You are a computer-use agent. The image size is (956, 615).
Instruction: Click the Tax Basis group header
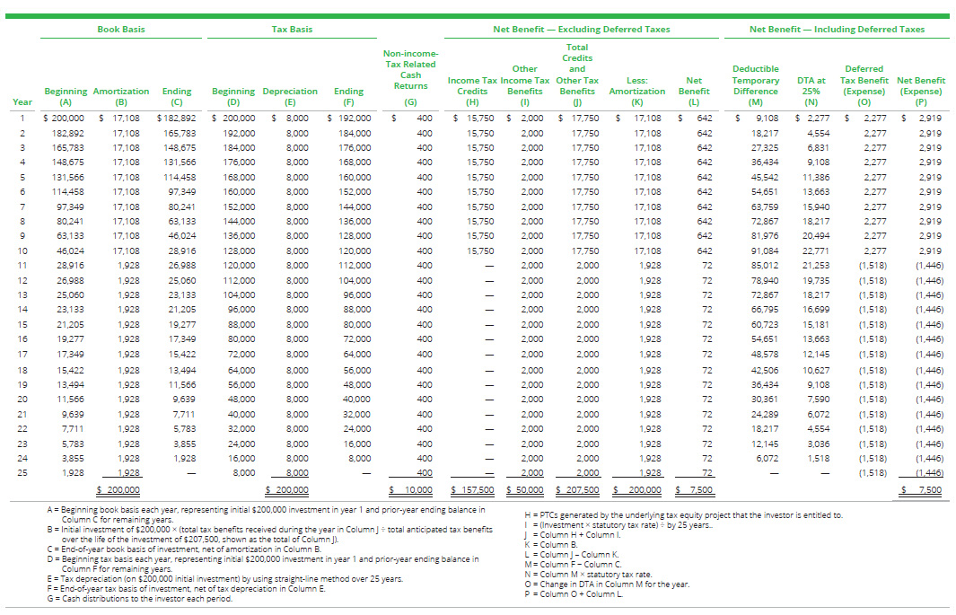[x=292, y=30]
